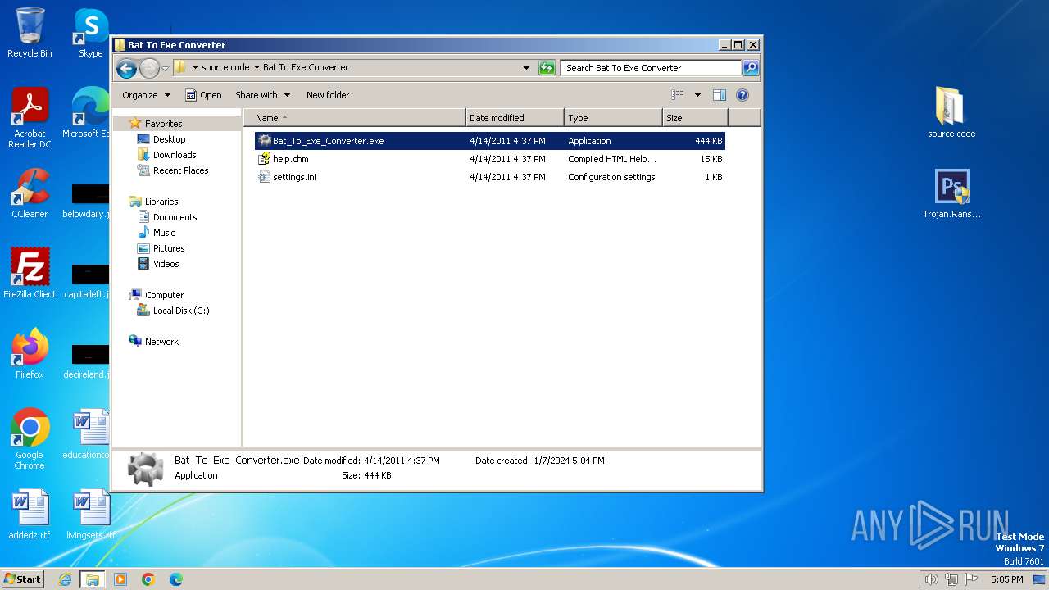Click Edge icon in taskbar
This screenshot has width=1049, height=590.
[176, 579]
